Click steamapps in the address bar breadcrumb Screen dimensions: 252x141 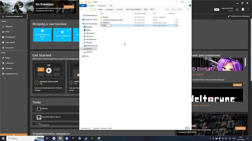click(x=109, y=9)
